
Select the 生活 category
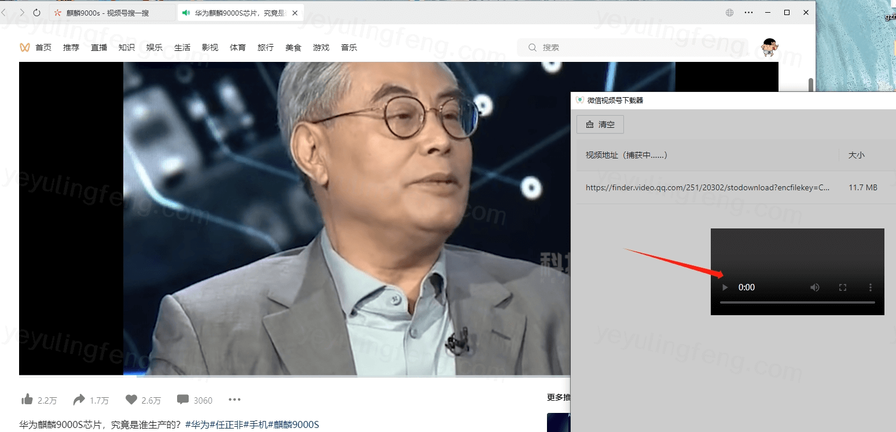tap(182, 47)
